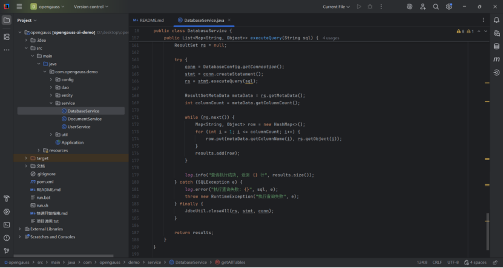Open the Problems tool window

[7, 238]
